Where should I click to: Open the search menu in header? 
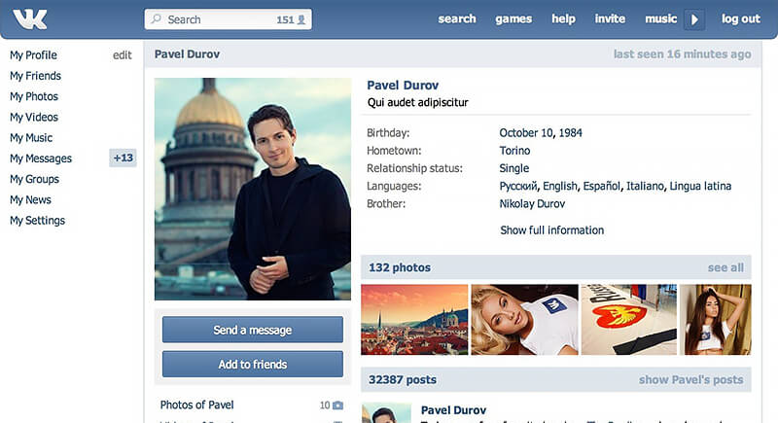[x=457, y=18]
